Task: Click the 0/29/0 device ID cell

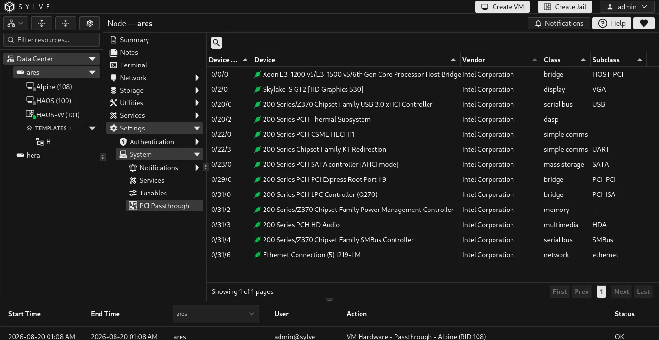Action: pyautogui.click(x=221, y=179)
